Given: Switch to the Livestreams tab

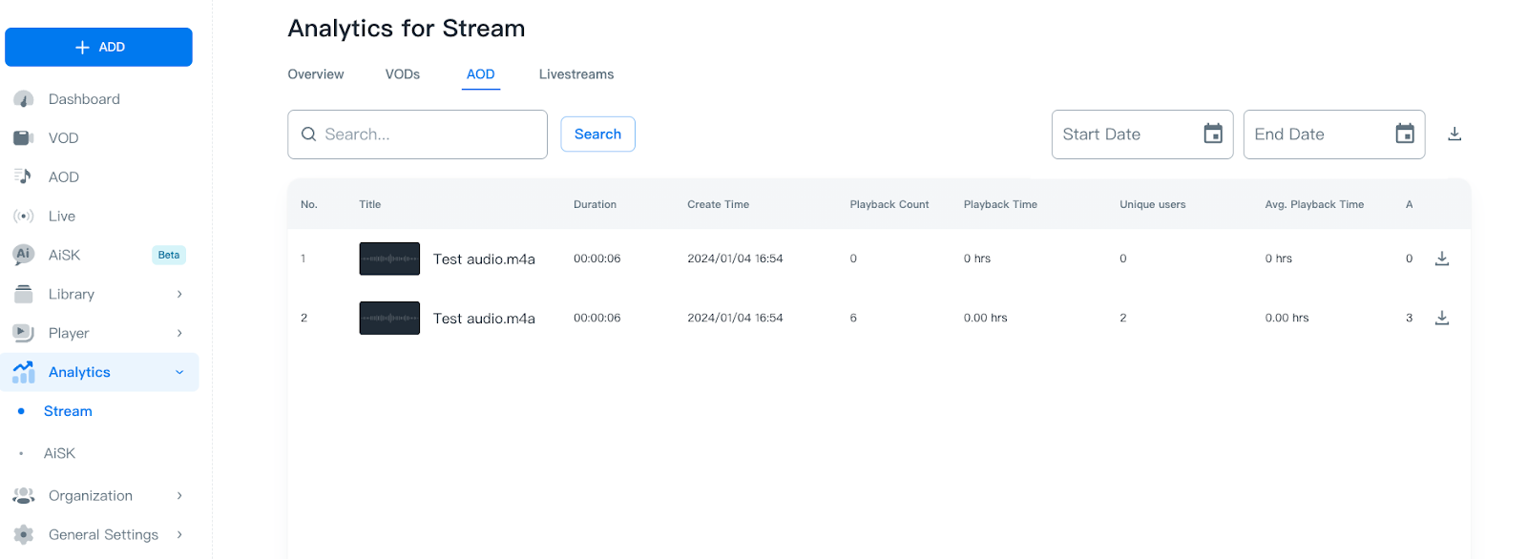Looking at the screenshot, I should coord(575,74).
